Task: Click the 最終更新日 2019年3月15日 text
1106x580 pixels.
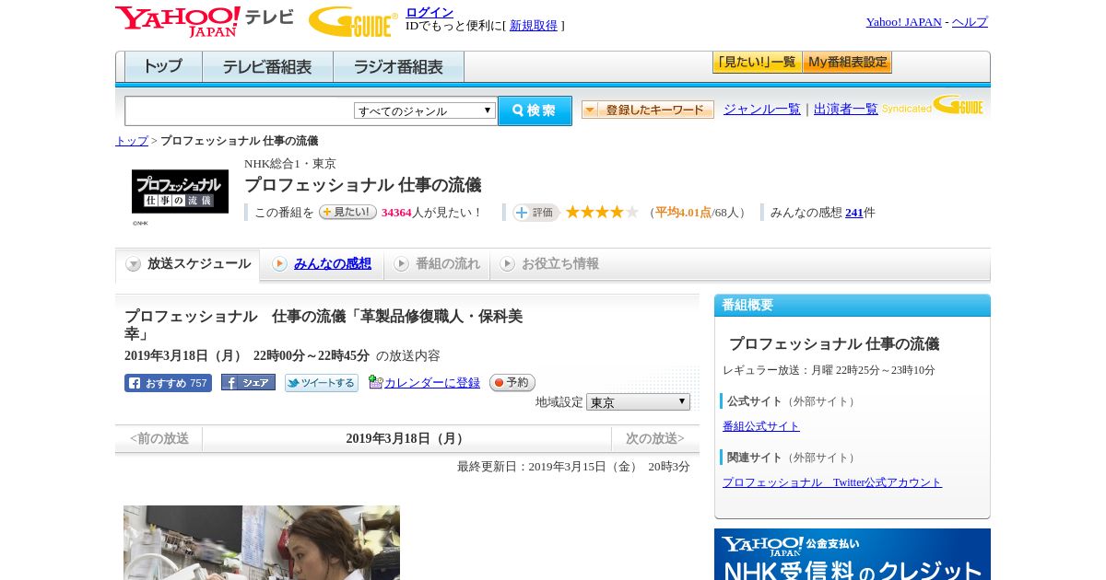Action: tap(573, 467)
